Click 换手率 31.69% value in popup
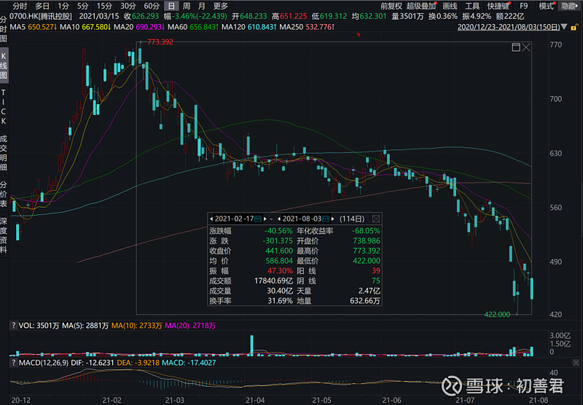 280,301
